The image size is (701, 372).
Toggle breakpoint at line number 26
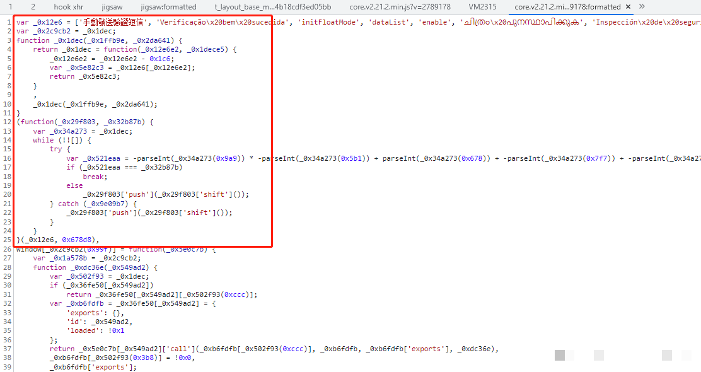click(7, 249)
